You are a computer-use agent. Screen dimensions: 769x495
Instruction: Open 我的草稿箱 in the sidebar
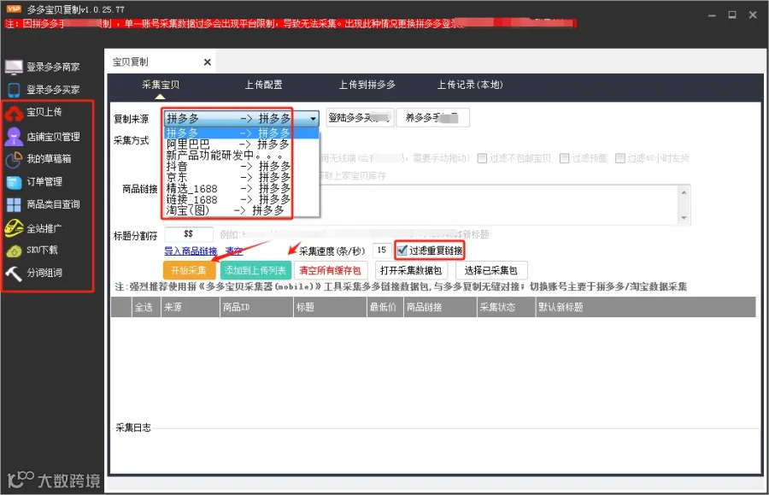coord(49,158)
